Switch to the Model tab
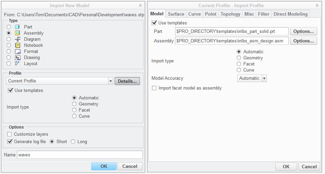The height and width of the screenshot is (174, 325). click(x=157, y=14)
